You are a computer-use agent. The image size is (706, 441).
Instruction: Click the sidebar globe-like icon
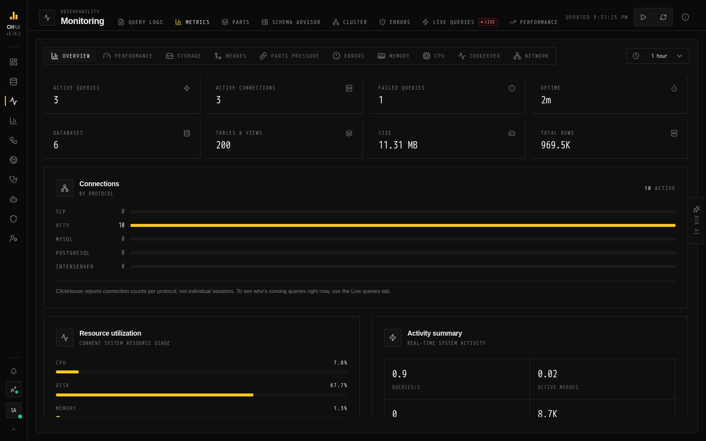(x=13, y=160)
